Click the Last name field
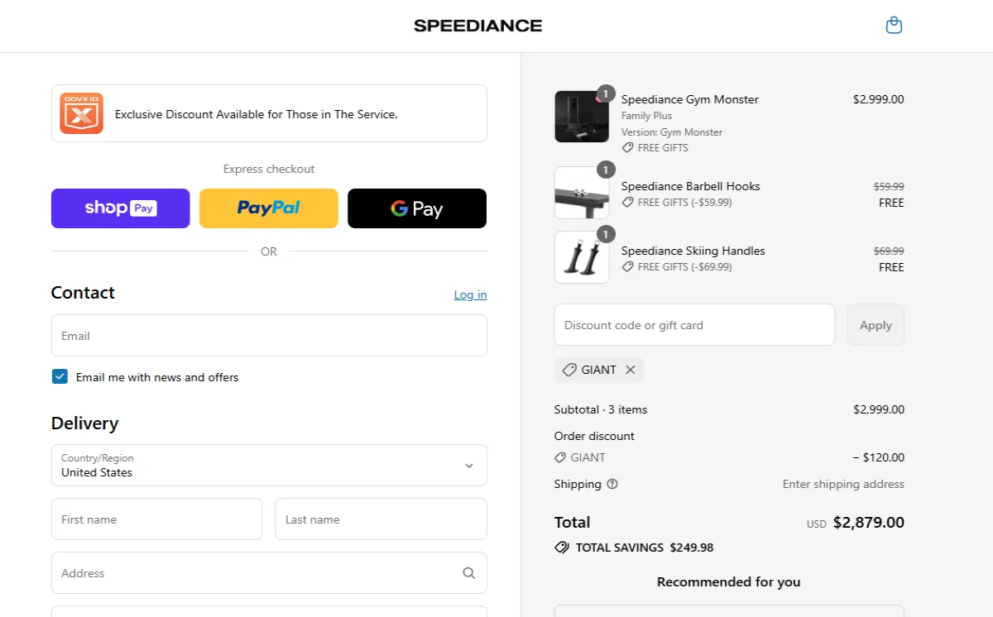This screenshot has width=993, height=617. [381, 519]
